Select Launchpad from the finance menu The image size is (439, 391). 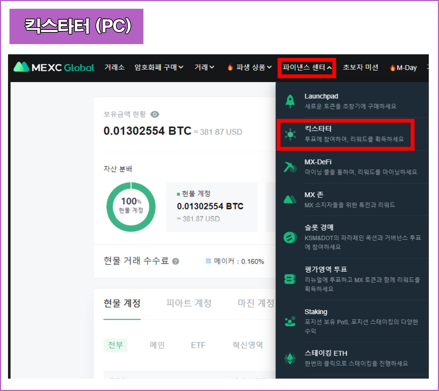pos(352,101)
